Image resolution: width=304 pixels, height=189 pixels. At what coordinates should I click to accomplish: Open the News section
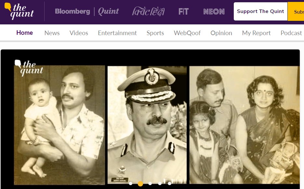point(52,33)
